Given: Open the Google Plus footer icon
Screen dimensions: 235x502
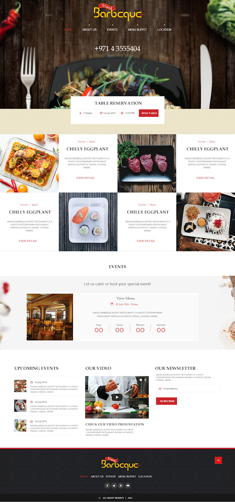Looking at the screenshot, I should (121, 485).
